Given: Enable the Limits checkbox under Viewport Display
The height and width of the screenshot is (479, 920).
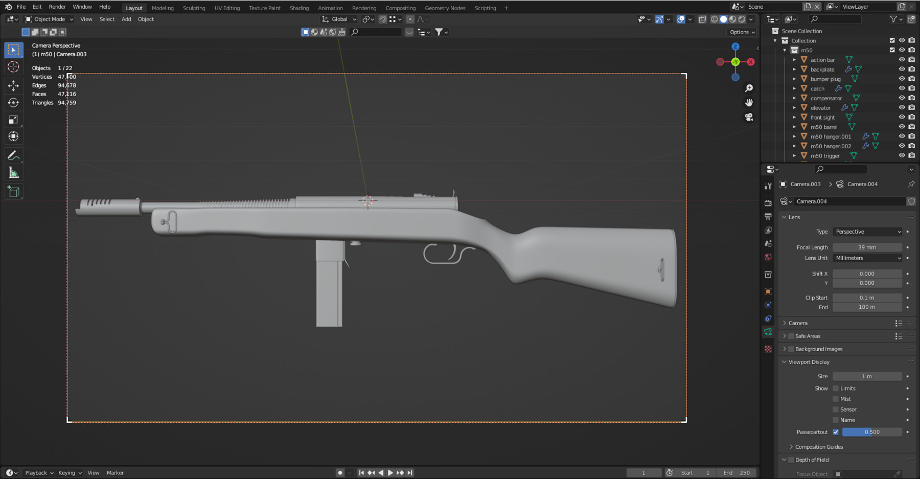Looking at the screenshot, I should 835,388.
